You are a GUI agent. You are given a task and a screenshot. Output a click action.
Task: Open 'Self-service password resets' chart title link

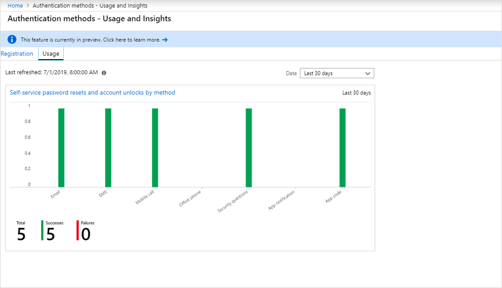92,93
